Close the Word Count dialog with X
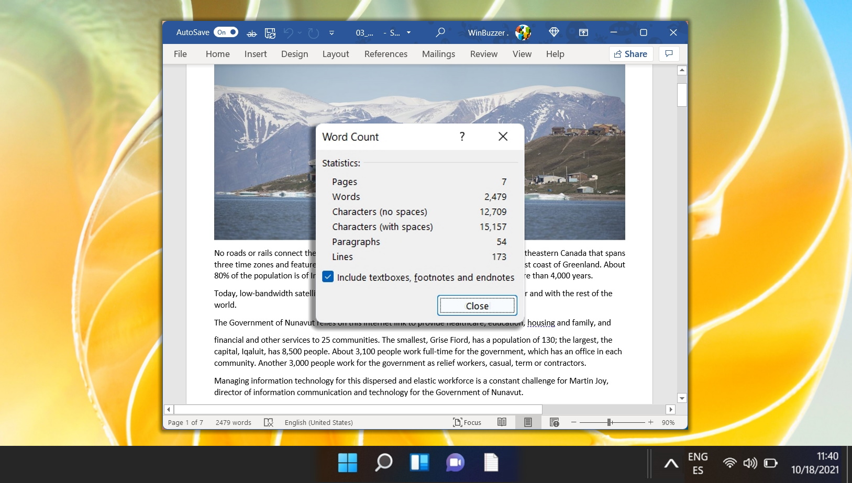The height and width of the screenshot is (483, 852). click(503, 137)
